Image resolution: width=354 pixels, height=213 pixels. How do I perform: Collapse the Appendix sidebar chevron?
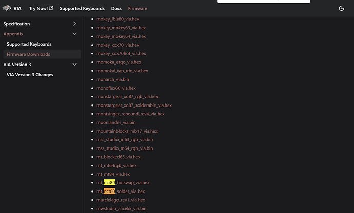point(75,34)
